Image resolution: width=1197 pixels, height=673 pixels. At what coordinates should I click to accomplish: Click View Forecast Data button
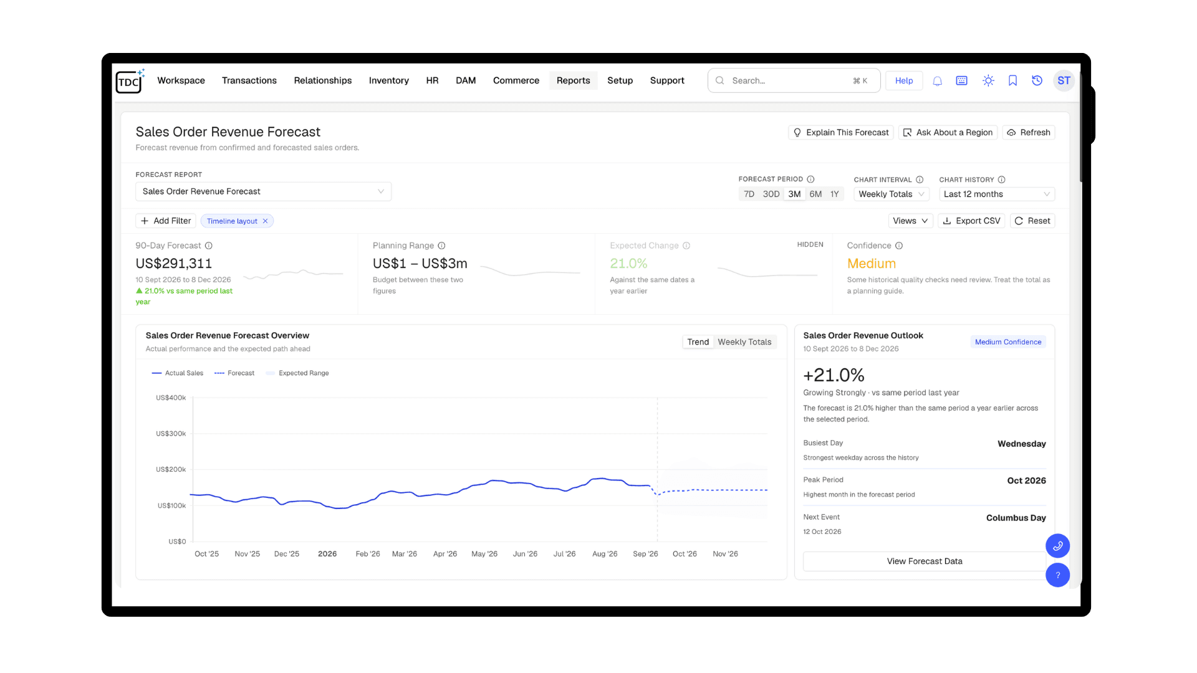[x=925, y=561]
